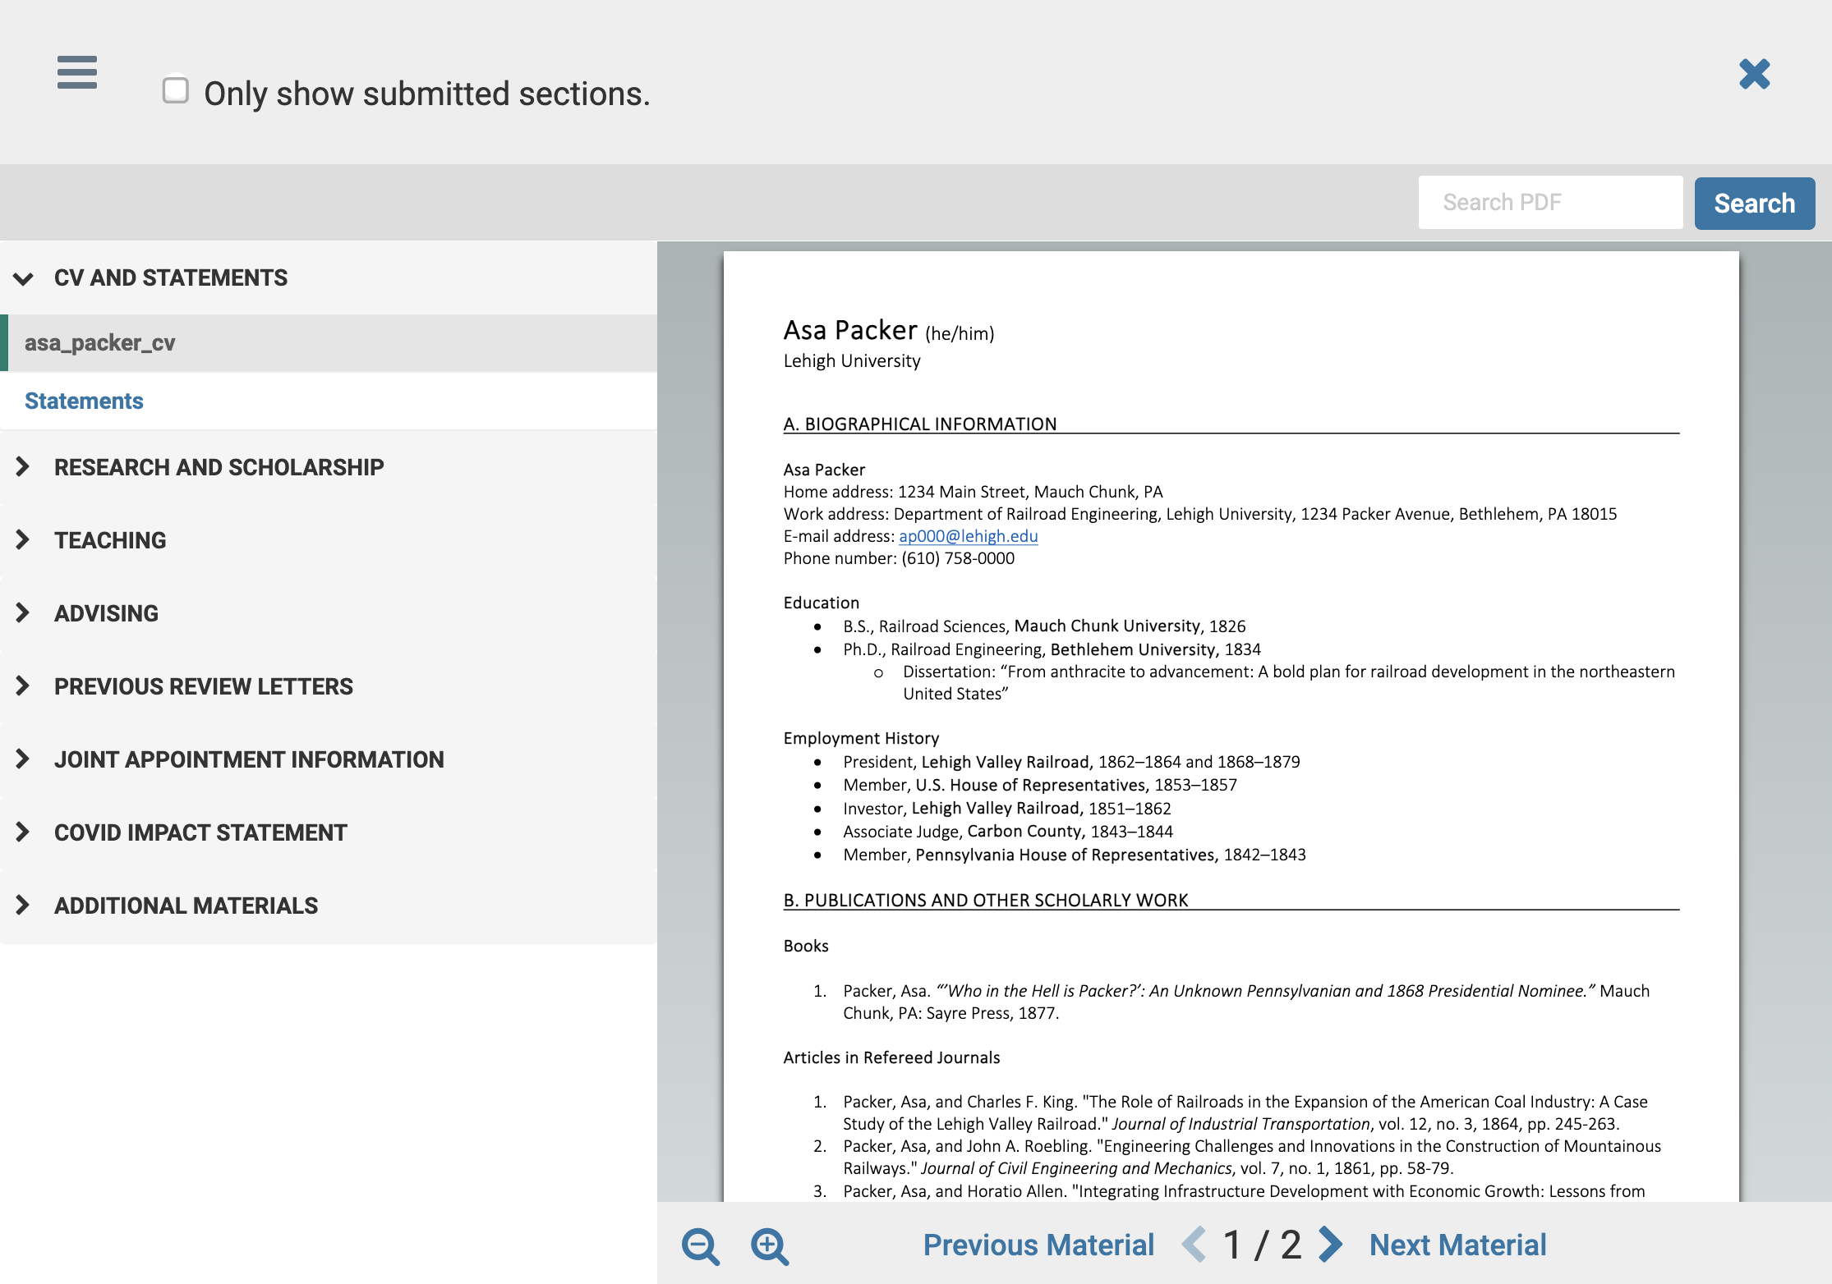Go to previous page with left chevron
The image size is (1832, 1284).
(1194, 1244)
